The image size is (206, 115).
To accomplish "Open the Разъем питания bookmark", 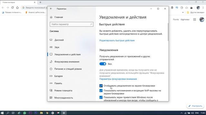I will [12, 12].
